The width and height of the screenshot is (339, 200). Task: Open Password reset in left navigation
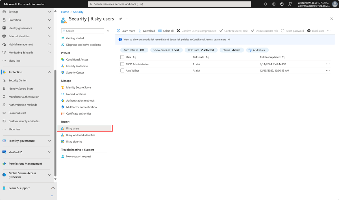pyautogui.click(x=17, y=113)
